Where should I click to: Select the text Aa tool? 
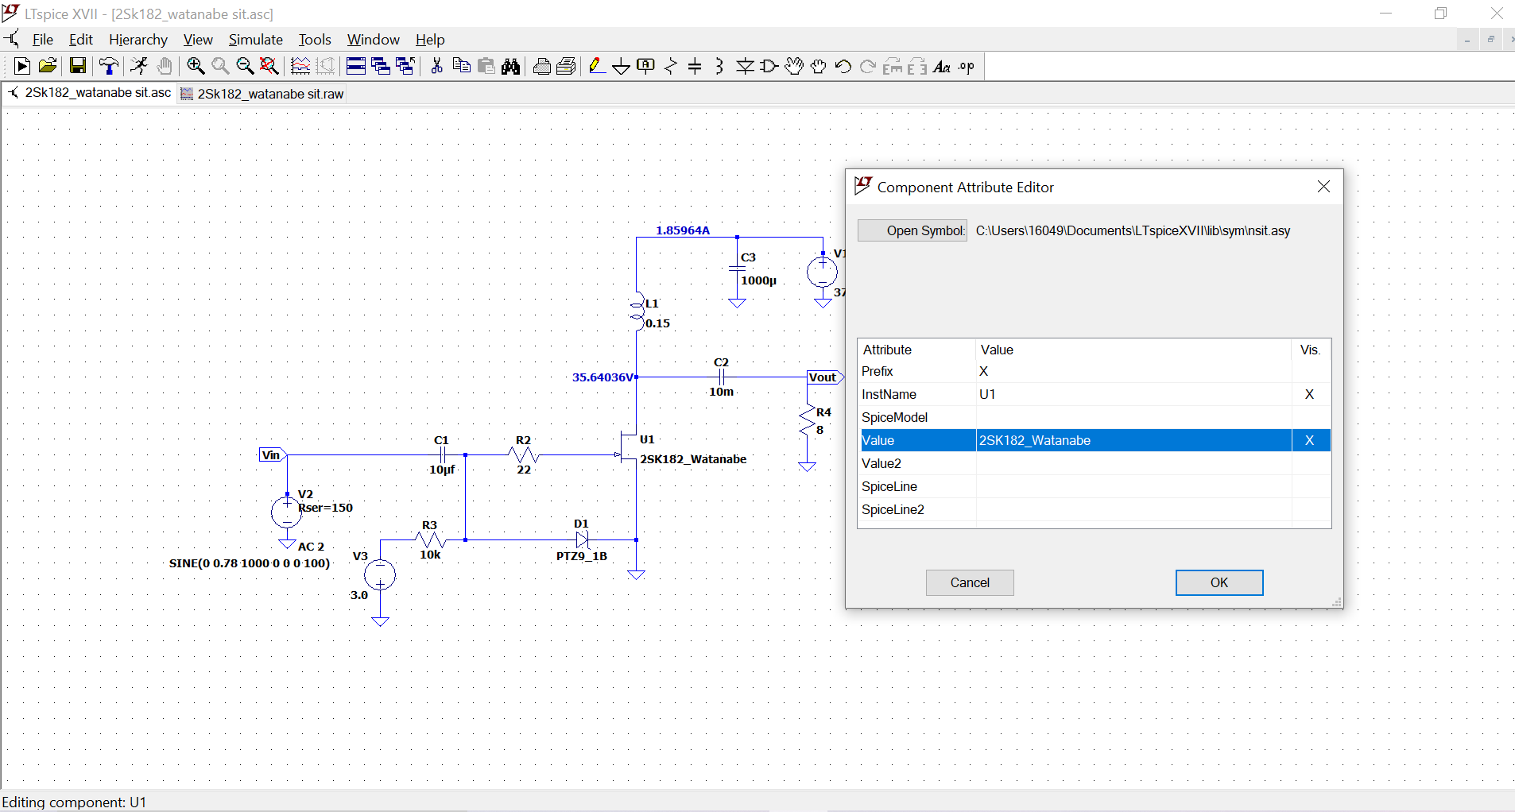(x=942, y=67)
